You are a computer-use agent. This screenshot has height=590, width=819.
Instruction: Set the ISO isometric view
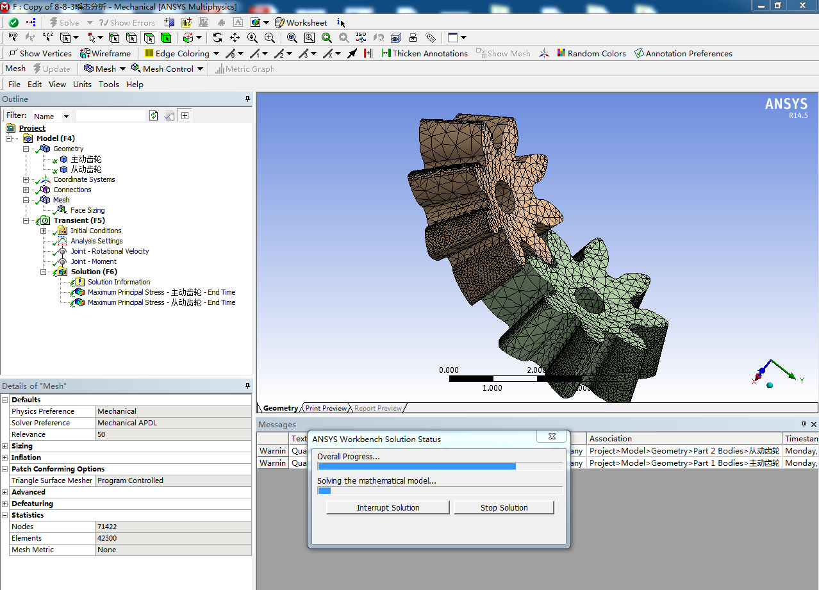pos(361,38)
